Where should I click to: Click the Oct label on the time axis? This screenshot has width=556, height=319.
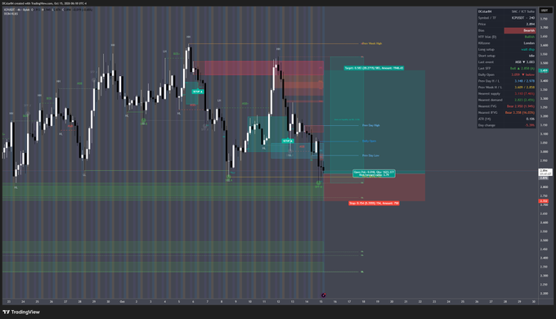click(x=122, y=302)
